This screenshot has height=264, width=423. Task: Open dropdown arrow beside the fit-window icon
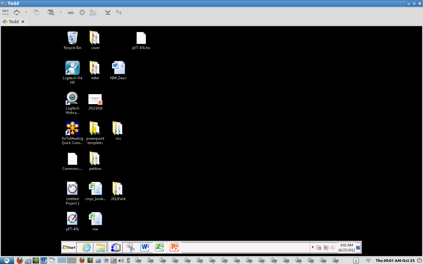tap(26, 12)
